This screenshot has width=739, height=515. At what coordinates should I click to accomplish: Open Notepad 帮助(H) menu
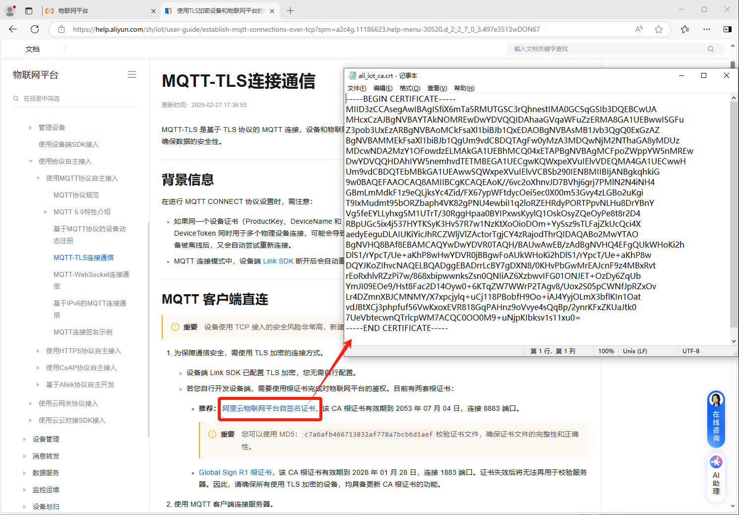coord(464,88)
